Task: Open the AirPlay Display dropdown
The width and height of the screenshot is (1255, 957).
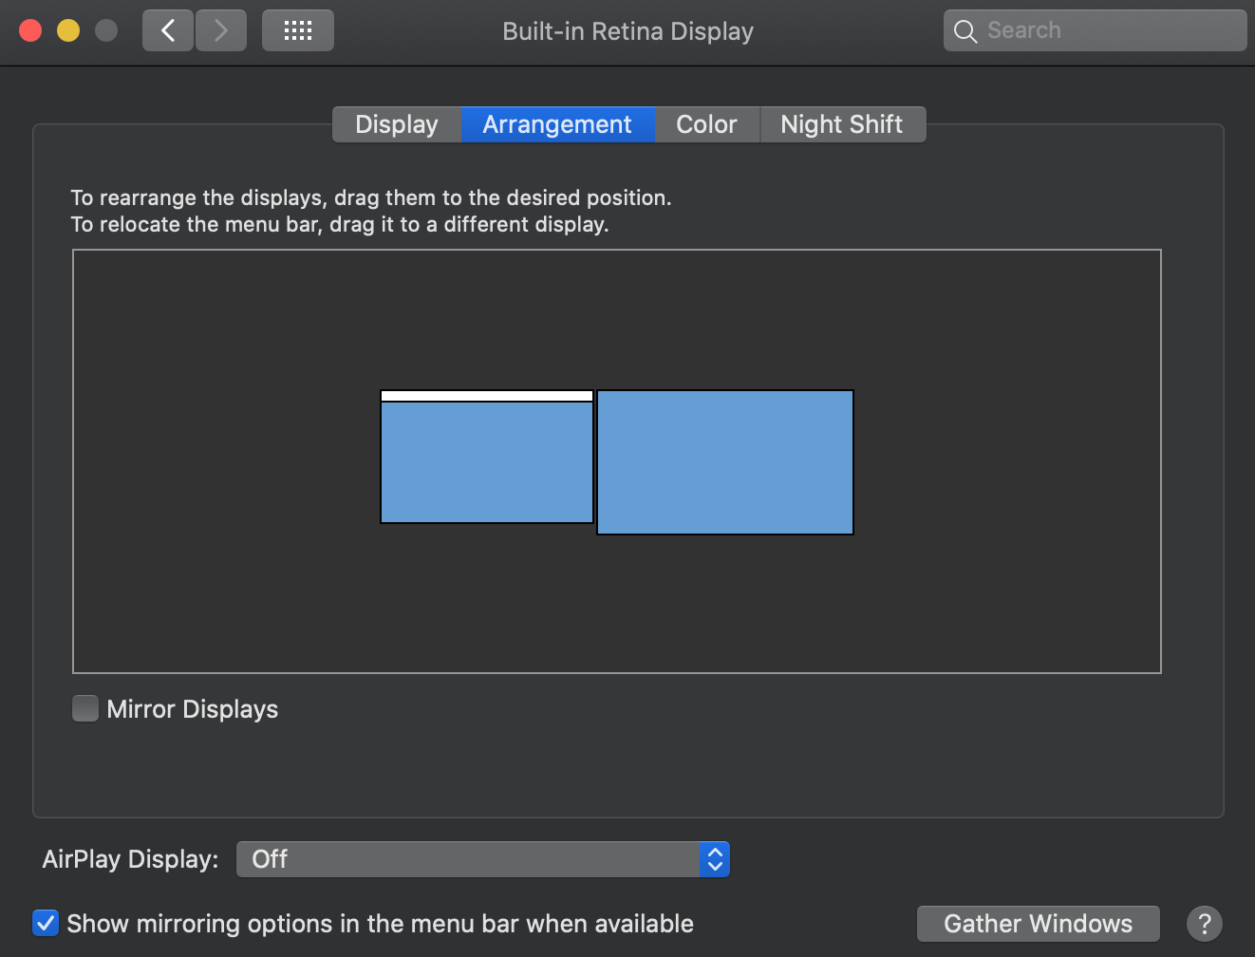Action: (482, 858)
